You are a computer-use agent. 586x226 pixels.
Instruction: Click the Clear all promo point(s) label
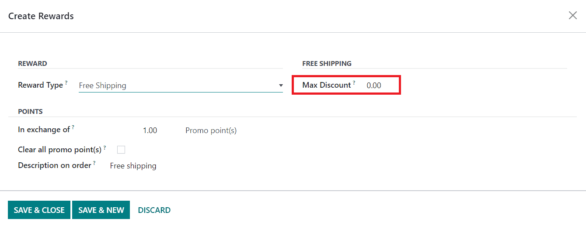coord(59,150)
